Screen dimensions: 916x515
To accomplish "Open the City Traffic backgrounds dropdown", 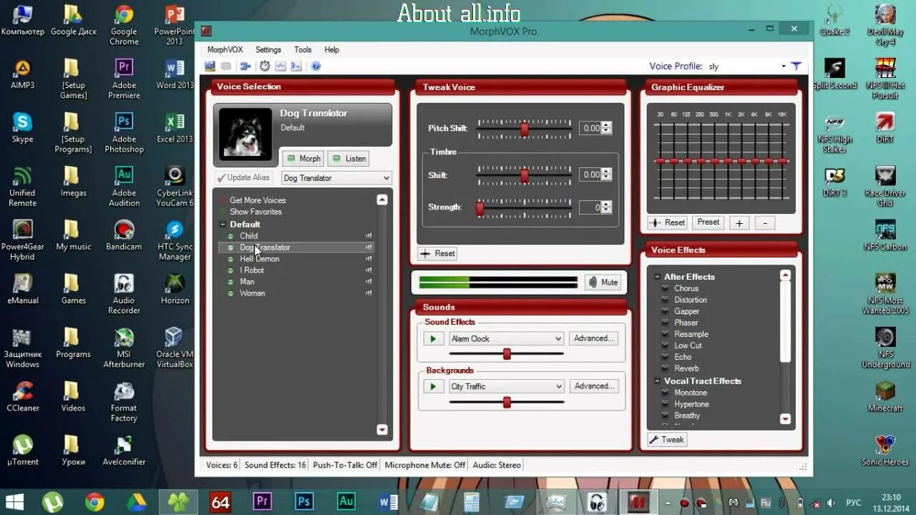I will 506,386.
